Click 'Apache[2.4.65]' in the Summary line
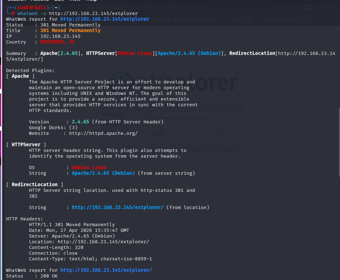The image size is (340, 280). tap(60, 54)
